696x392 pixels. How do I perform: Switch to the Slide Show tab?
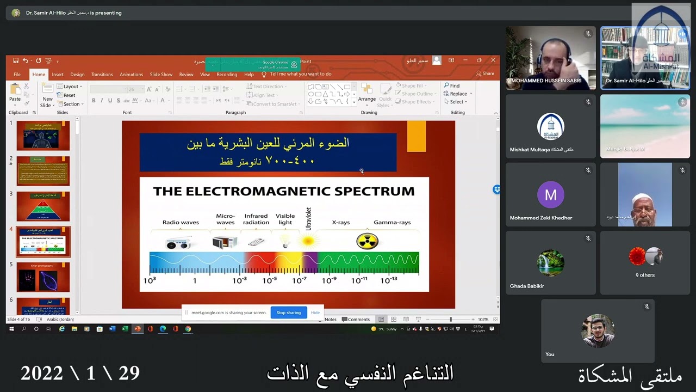tap(161, 75)
